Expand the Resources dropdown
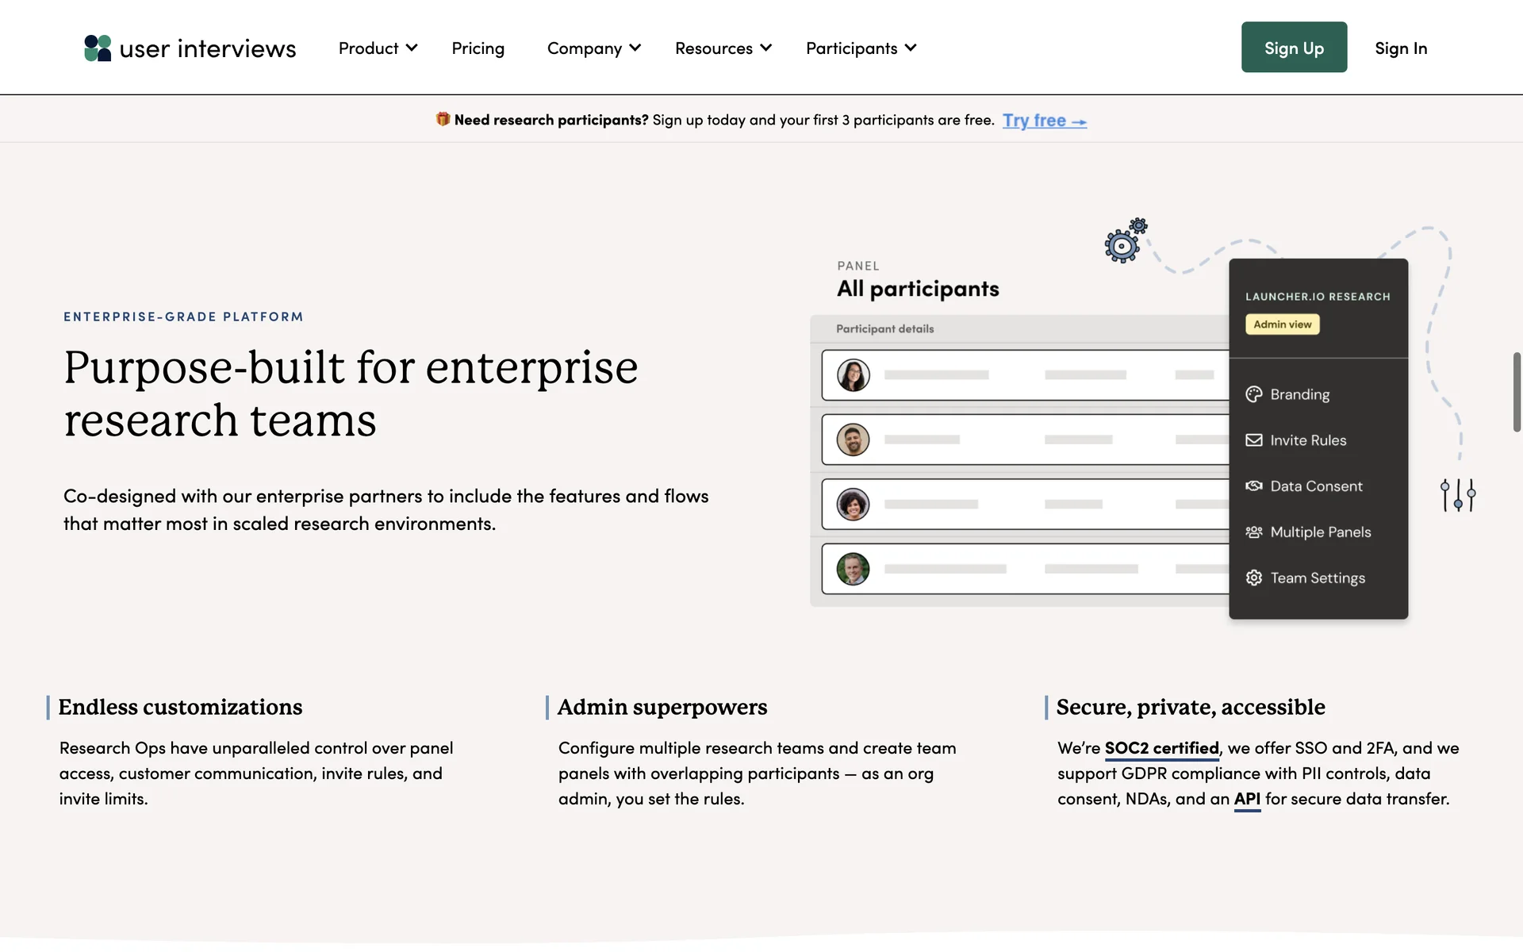The height and width of the screenshot is (952, 1523). (723, 48)
